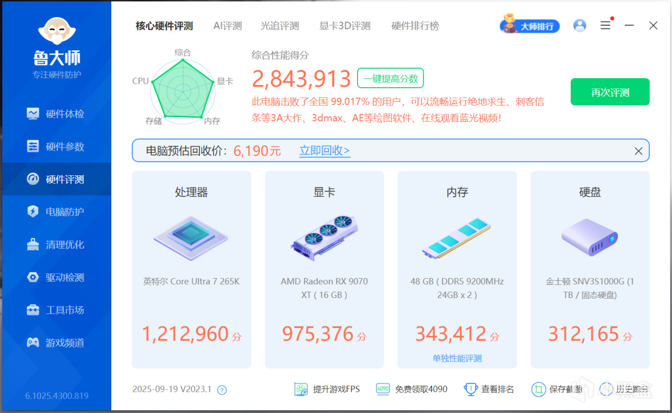Open 工具市场 from the sidebar
Viewport: 672px width, 413px height.
click(x=57, y=310)
